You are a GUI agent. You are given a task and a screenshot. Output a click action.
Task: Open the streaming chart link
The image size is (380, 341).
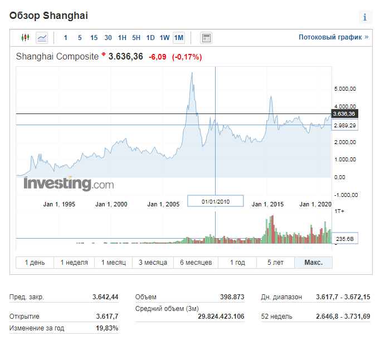point(333,37)
